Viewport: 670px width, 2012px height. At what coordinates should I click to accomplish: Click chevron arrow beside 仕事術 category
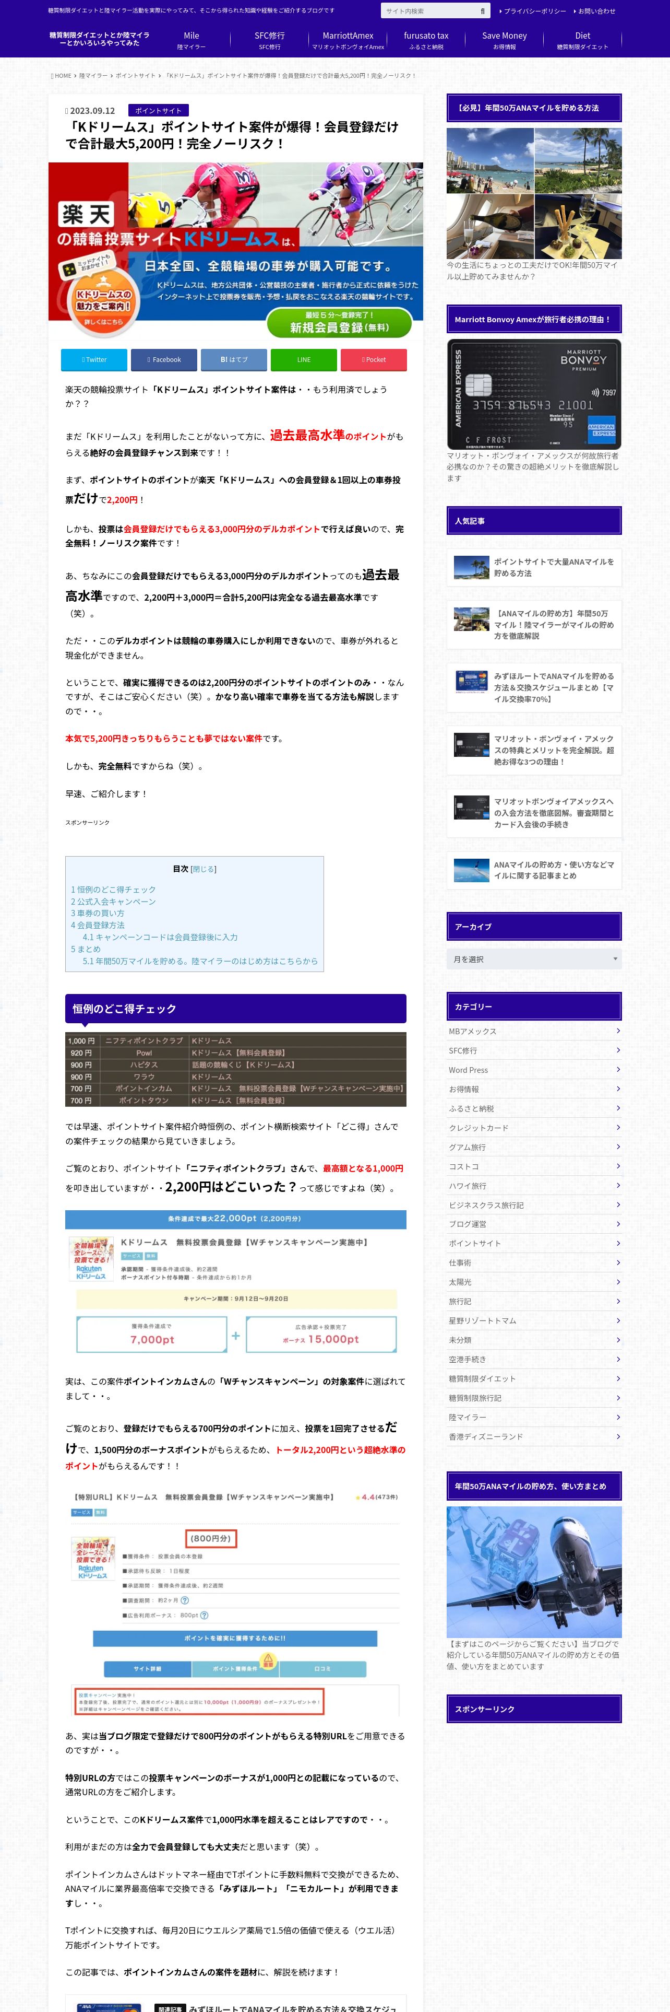pos(618,1262)
